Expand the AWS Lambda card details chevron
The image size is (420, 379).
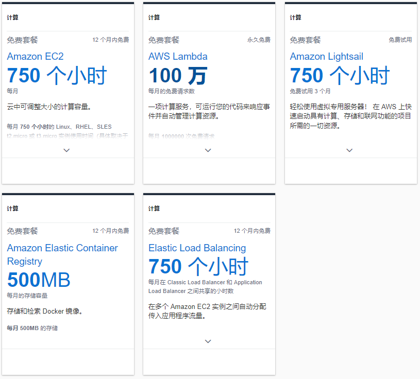(208, 150)
